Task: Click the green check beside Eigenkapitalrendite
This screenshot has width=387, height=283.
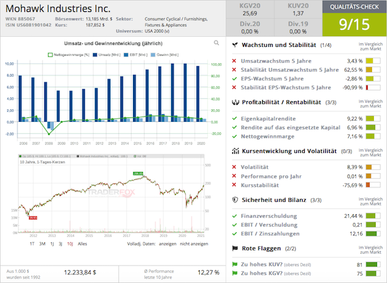Action: pyautogui.click(x=235, y=119)
